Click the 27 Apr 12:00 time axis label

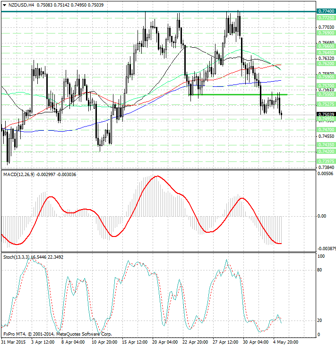[x=225, y=342]
